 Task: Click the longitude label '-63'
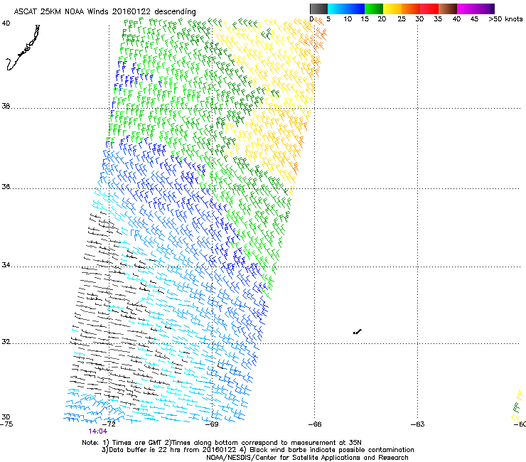(418, 424)
